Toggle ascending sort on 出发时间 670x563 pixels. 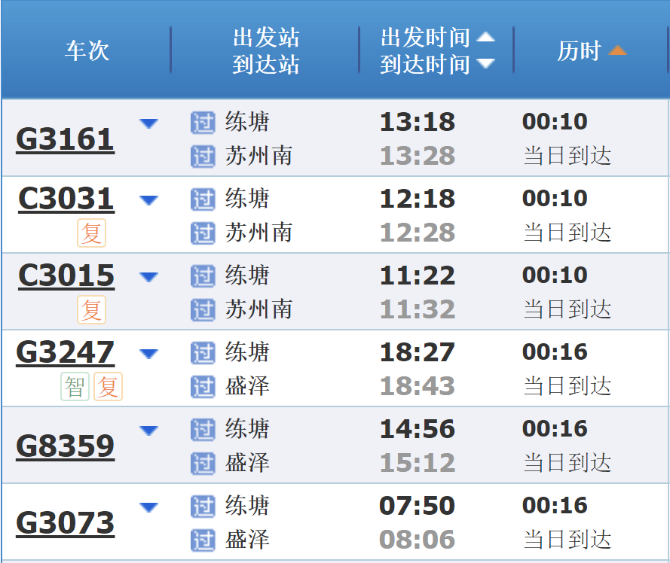click(x=487, y=37)
